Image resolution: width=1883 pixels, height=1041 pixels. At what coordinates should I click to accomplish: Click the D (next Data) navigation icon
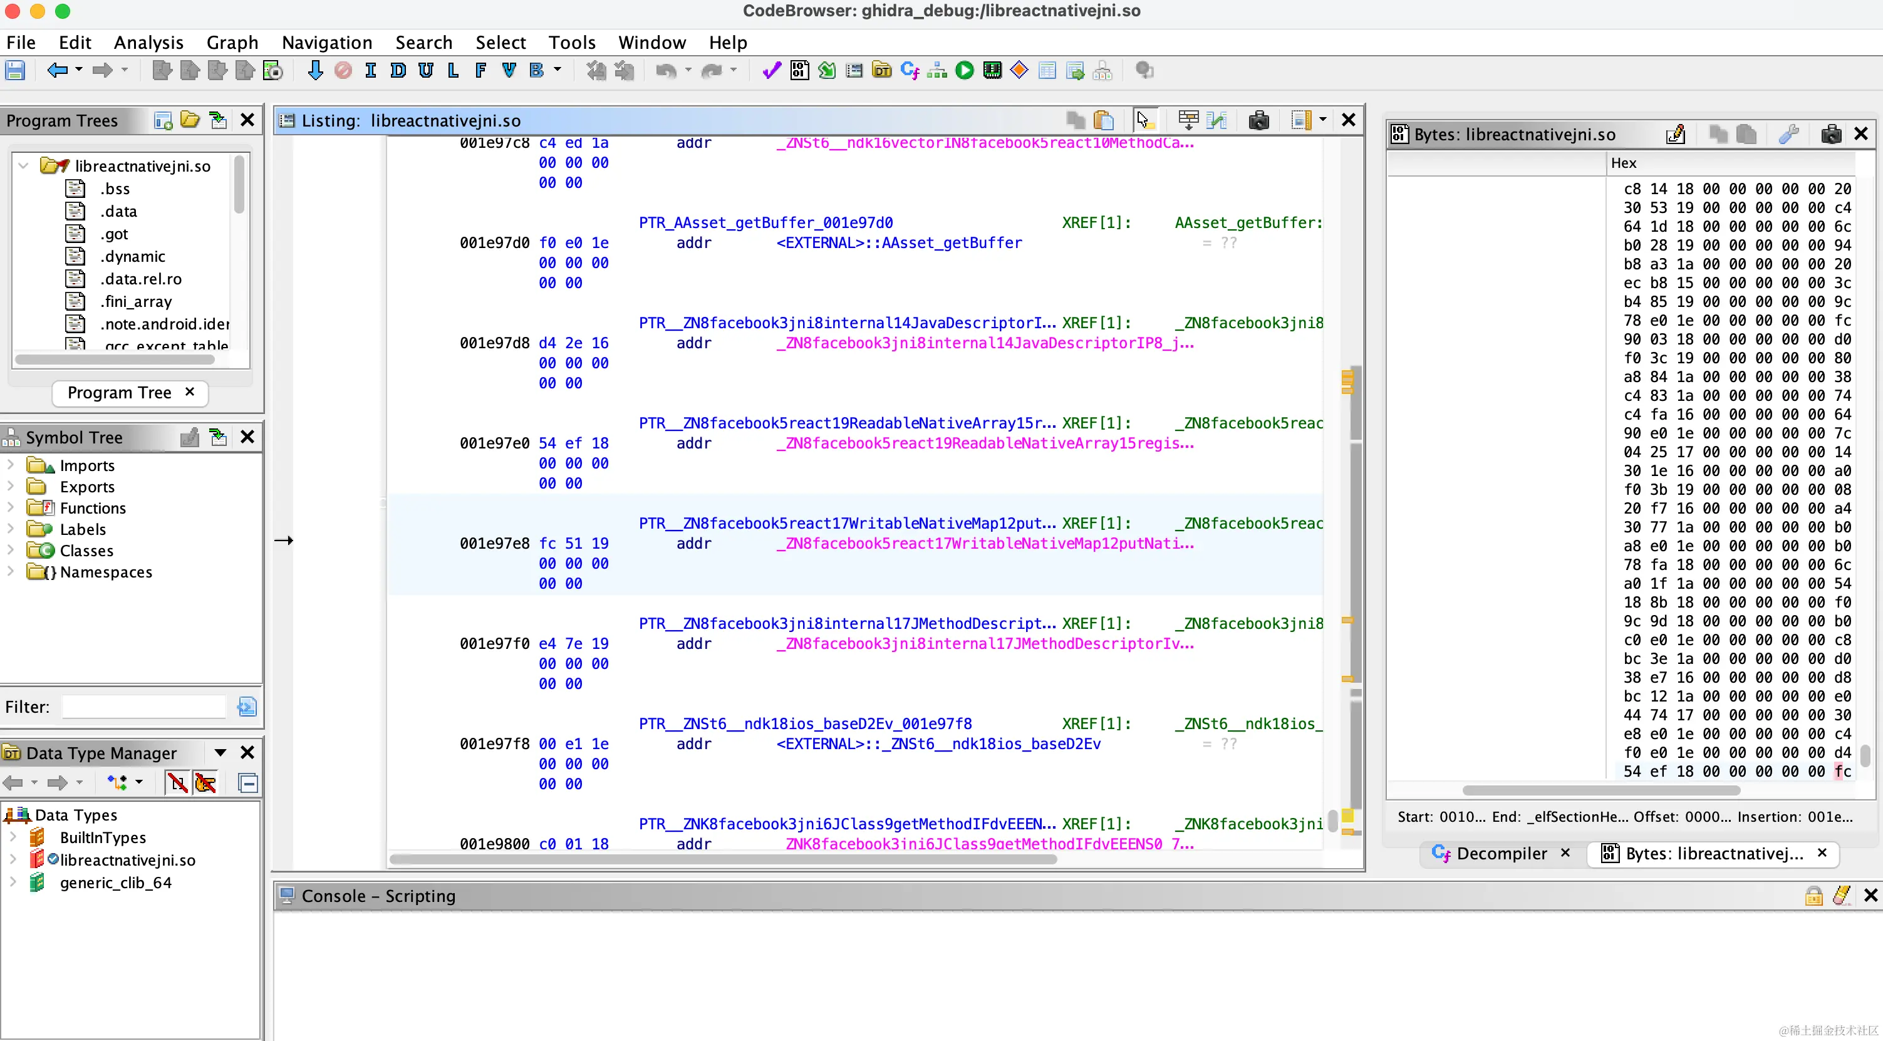(398, 71)
